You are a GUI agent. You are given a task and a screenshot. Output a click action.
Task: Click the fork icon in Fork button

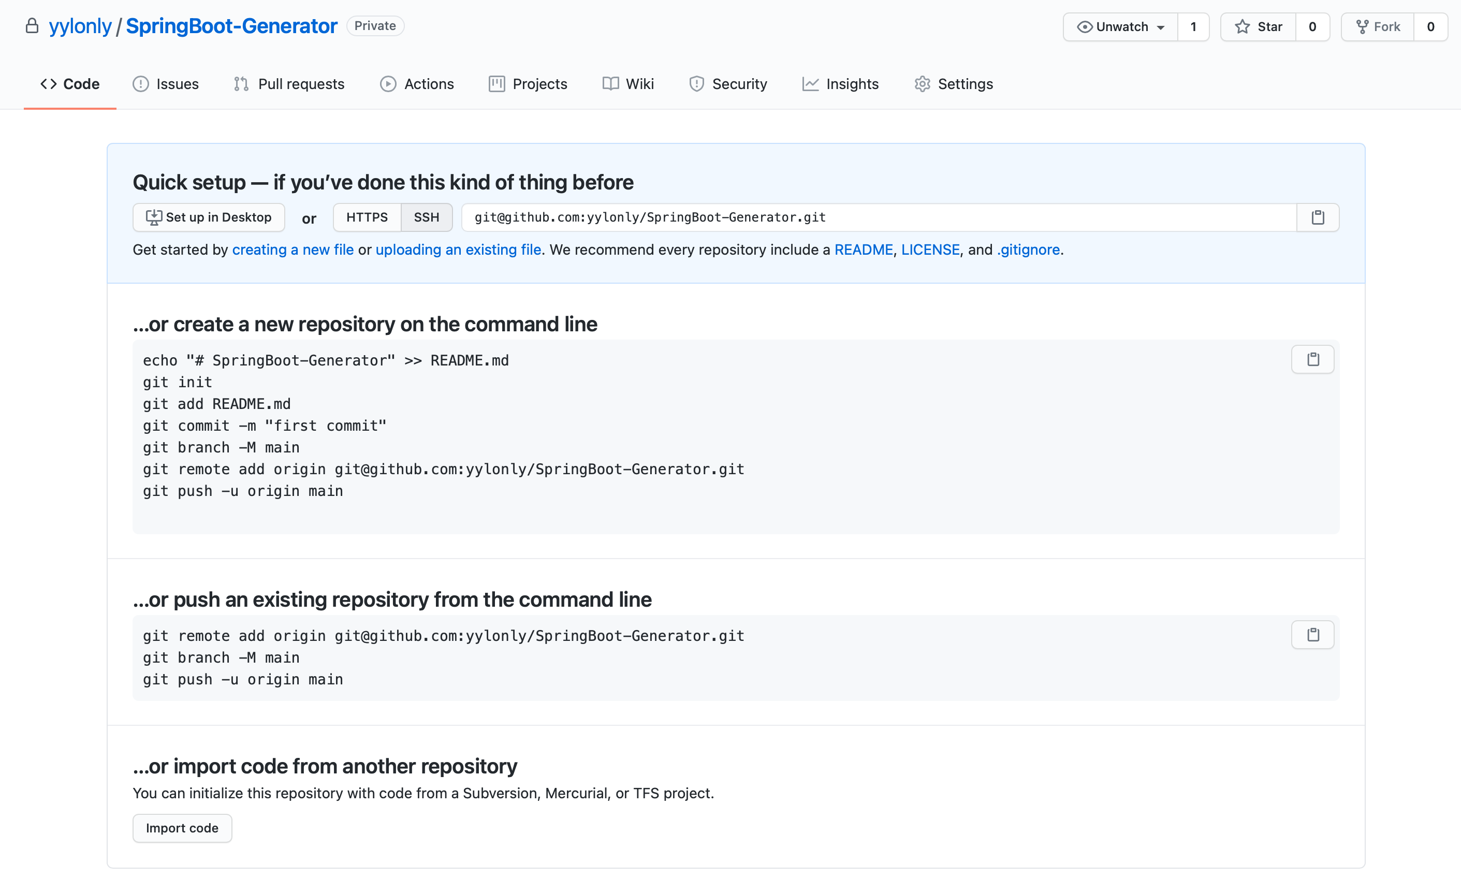click(1362, 26)
